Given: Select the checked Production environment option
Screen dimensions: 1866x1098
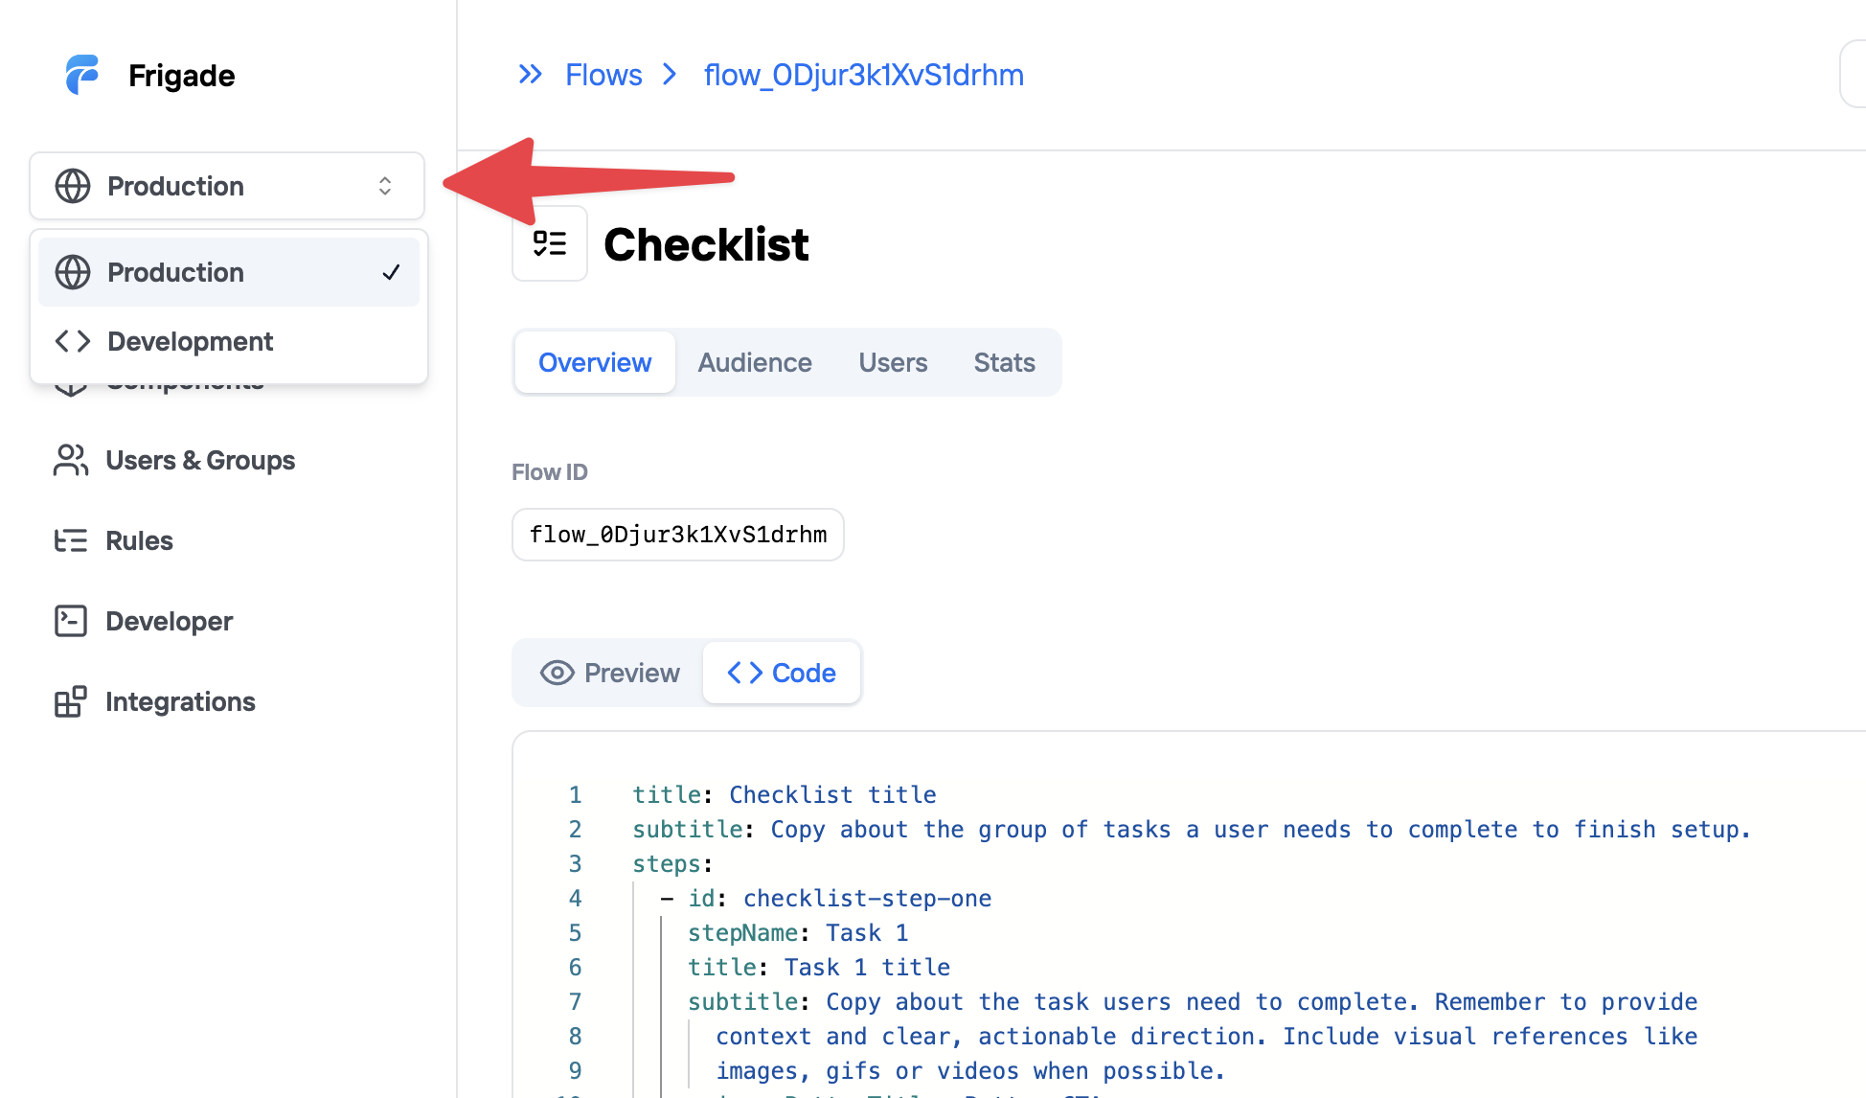Looking at the screenshot, I should (x=228, y=272).
